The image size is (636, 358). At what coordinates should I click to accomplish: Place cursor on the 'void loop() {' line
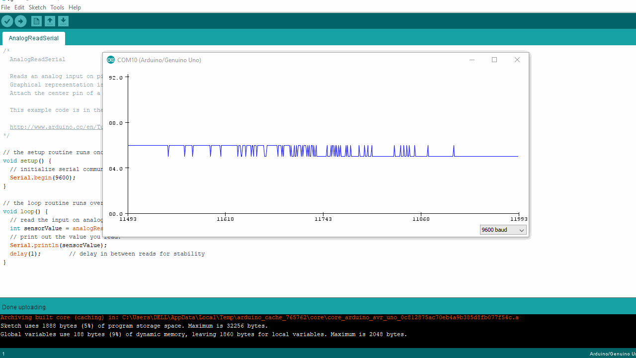(25, 211)
